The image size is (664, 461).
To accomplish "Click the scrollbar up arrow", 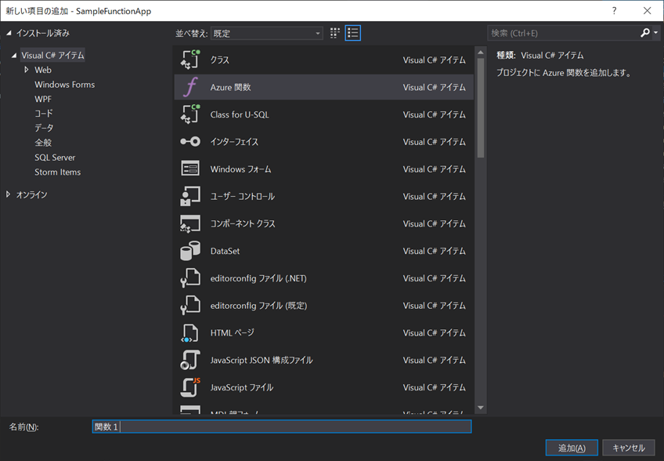I will [x=480, y=53].
